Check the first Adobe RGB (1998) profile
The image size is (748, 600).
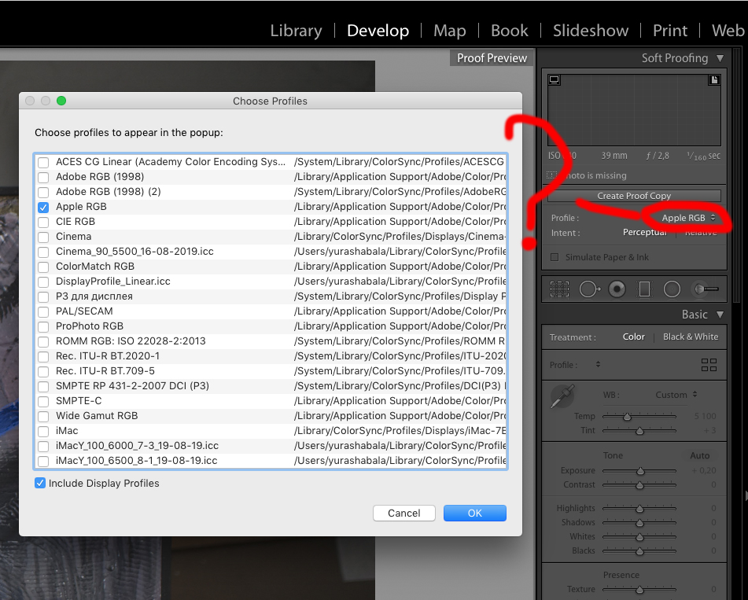(x=43, y=178)
